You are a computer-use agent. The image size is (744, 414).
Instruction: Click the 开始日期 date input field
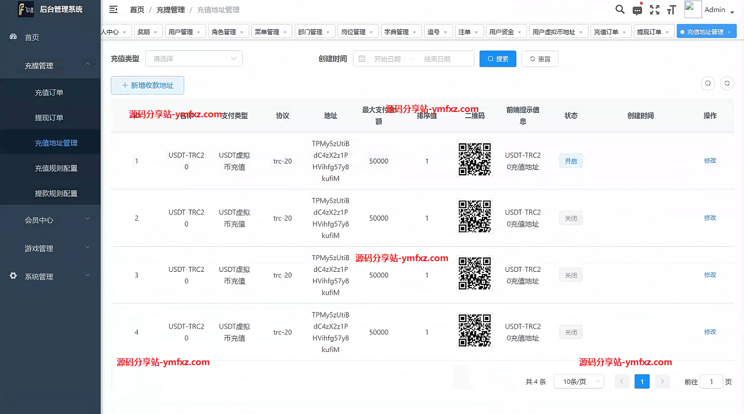coord(387,59)
